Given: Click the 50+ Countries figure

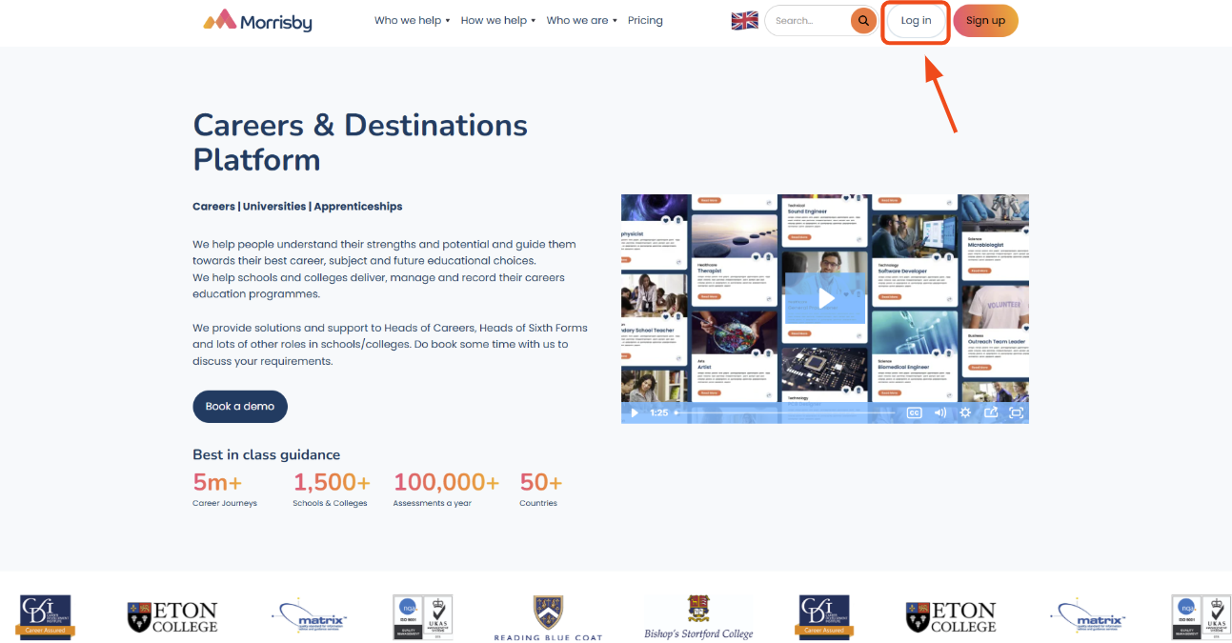Looking at the screenshot, I should tap(540, 490).
